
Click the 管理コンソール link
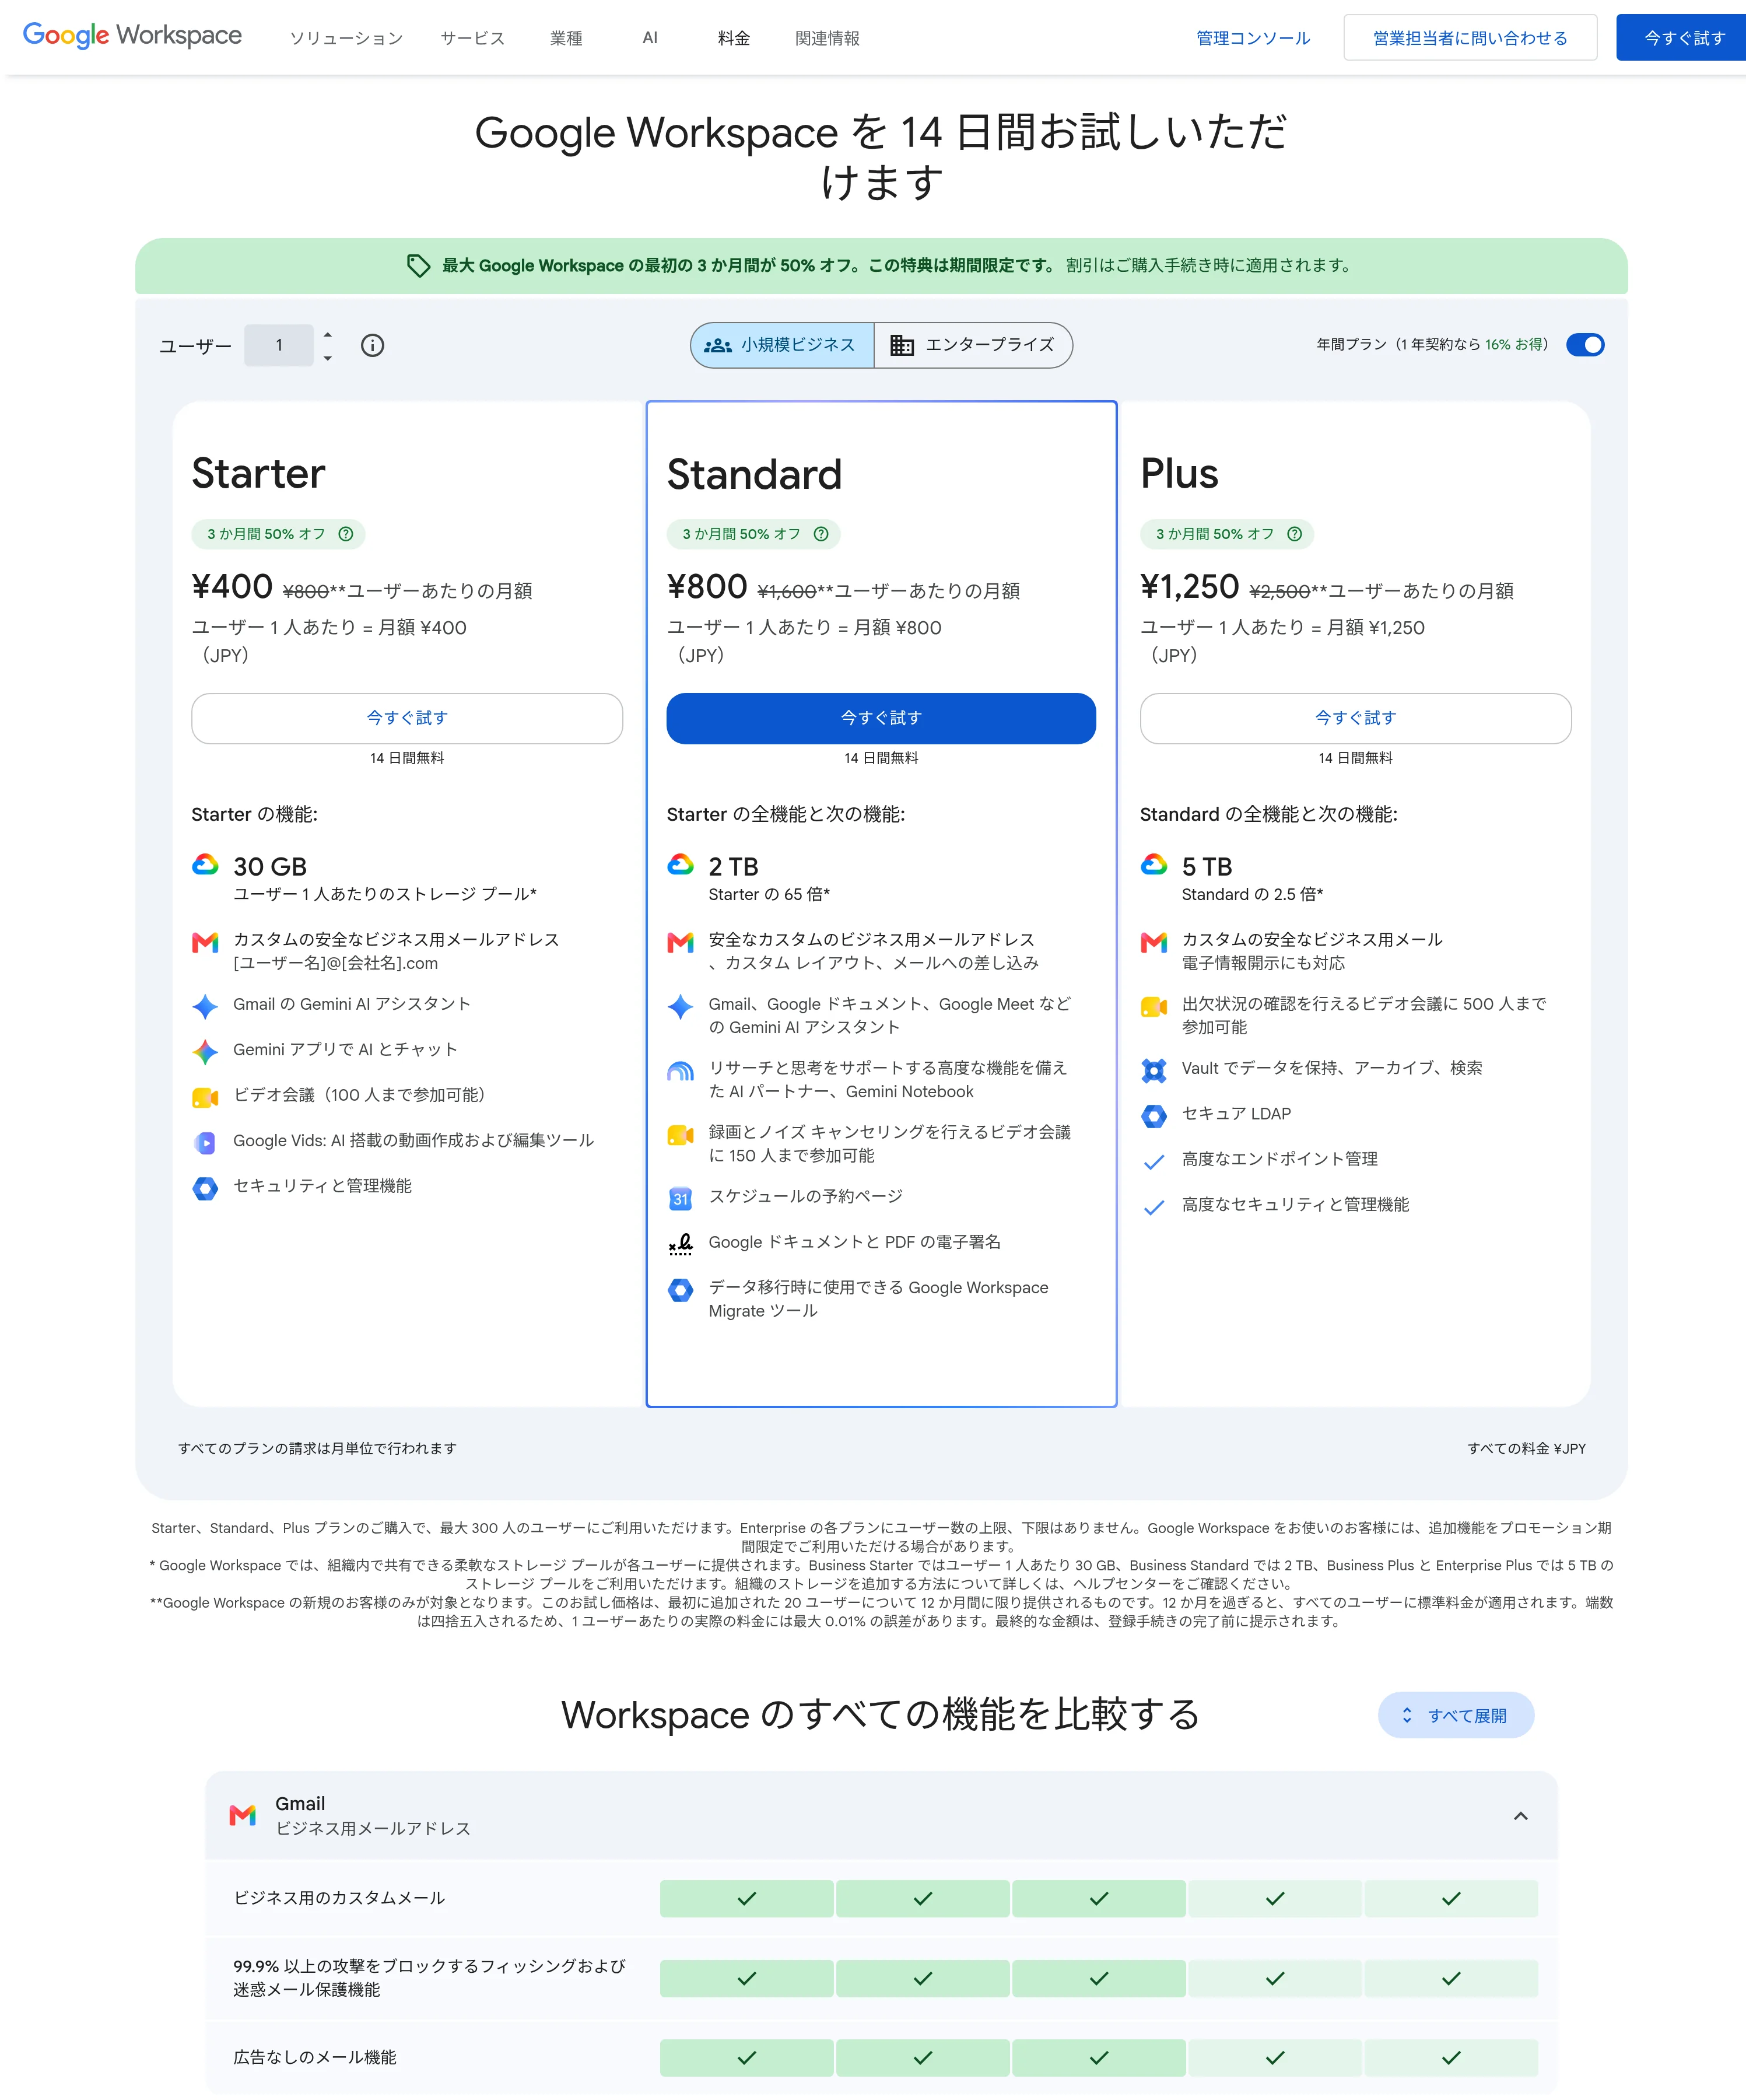pos(1253,38)
